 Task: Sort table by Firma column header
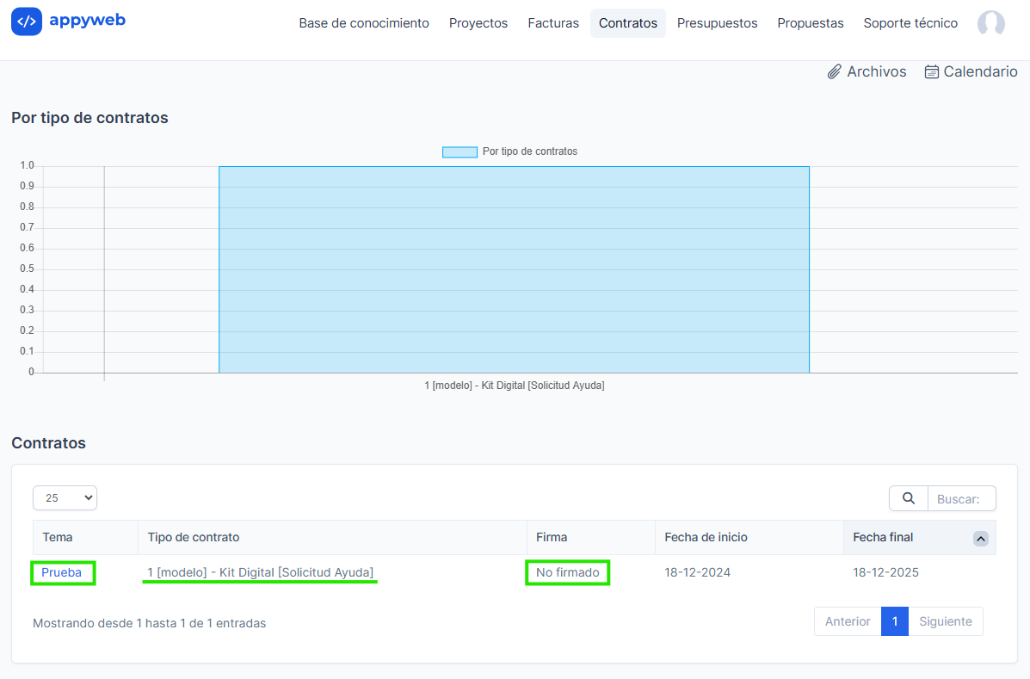tap(552, 537)
